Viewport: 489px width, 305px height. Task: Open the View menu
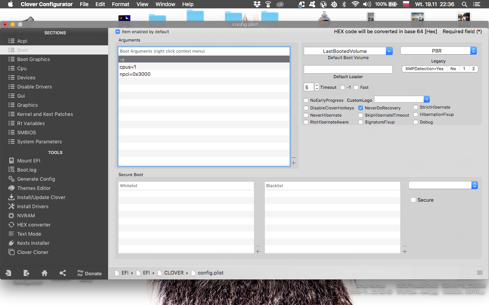click(142, 4)
